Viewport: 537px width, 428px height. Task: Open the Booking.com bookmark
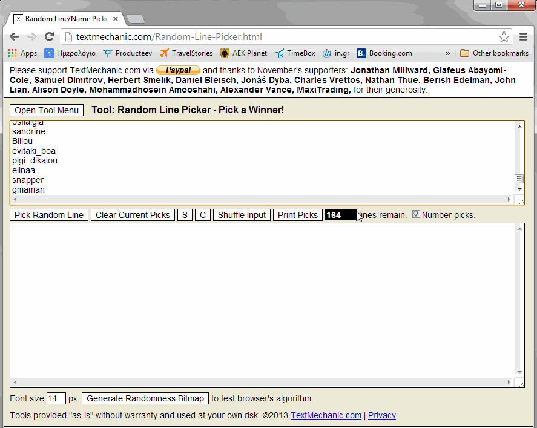[384, 53]
